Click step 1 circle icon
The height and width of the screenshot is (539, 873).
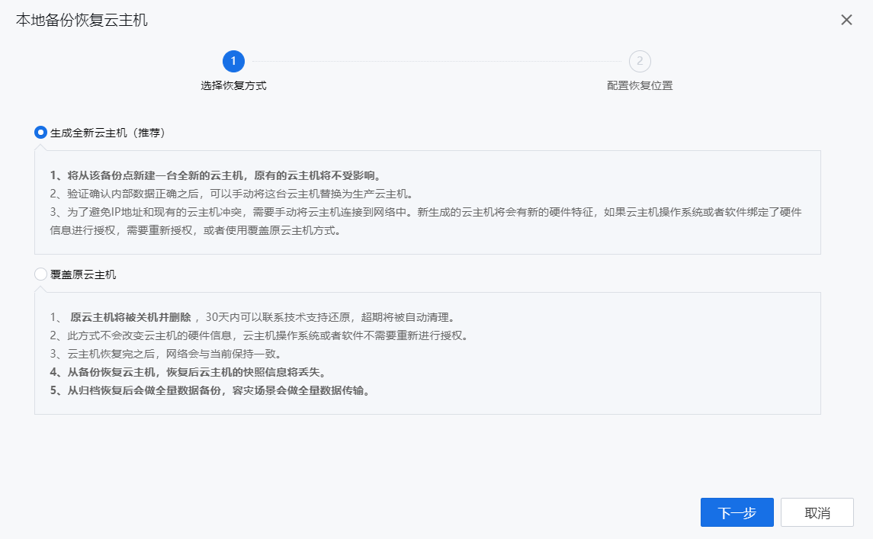click(x=233, y=61)
